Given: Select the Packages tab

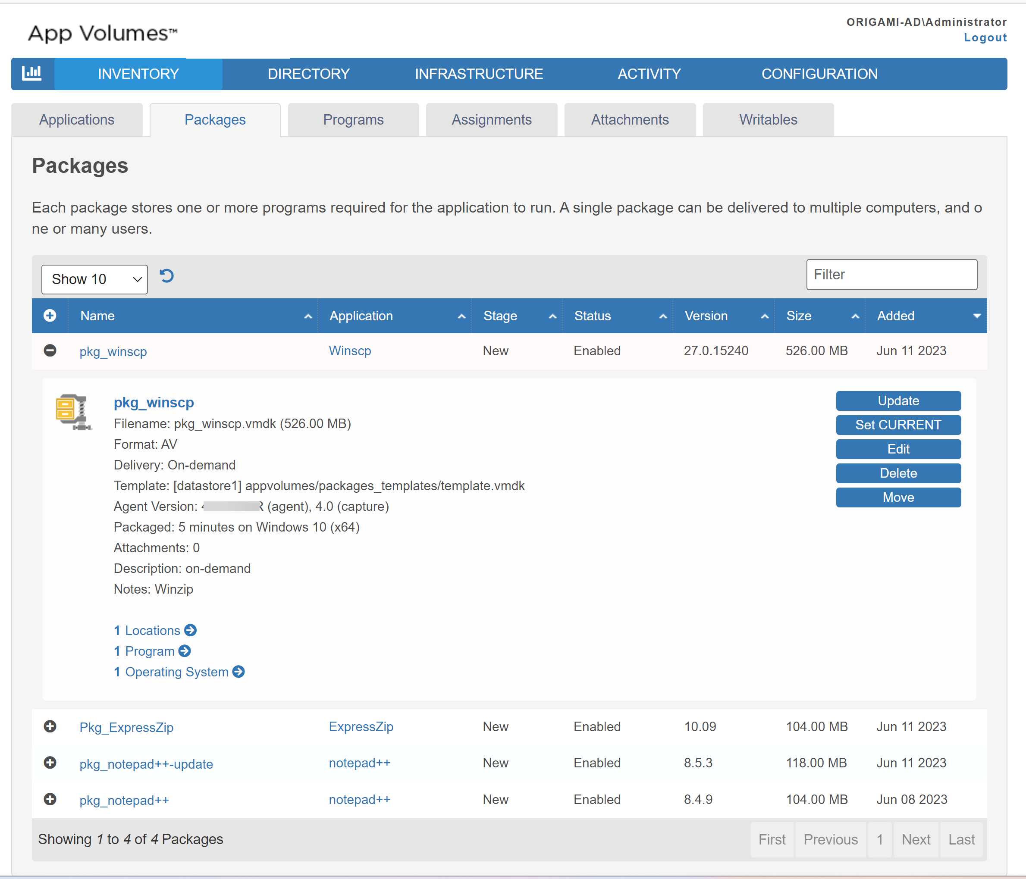Looking at the screenshot, I should (x=215, y=120).
